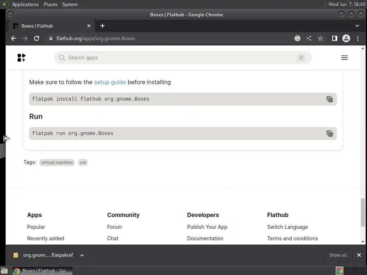Image resolution: width=367 pixels, height=275 pixels.
Task: Share this page via the share icon
Action: click(x=309, y=38)
